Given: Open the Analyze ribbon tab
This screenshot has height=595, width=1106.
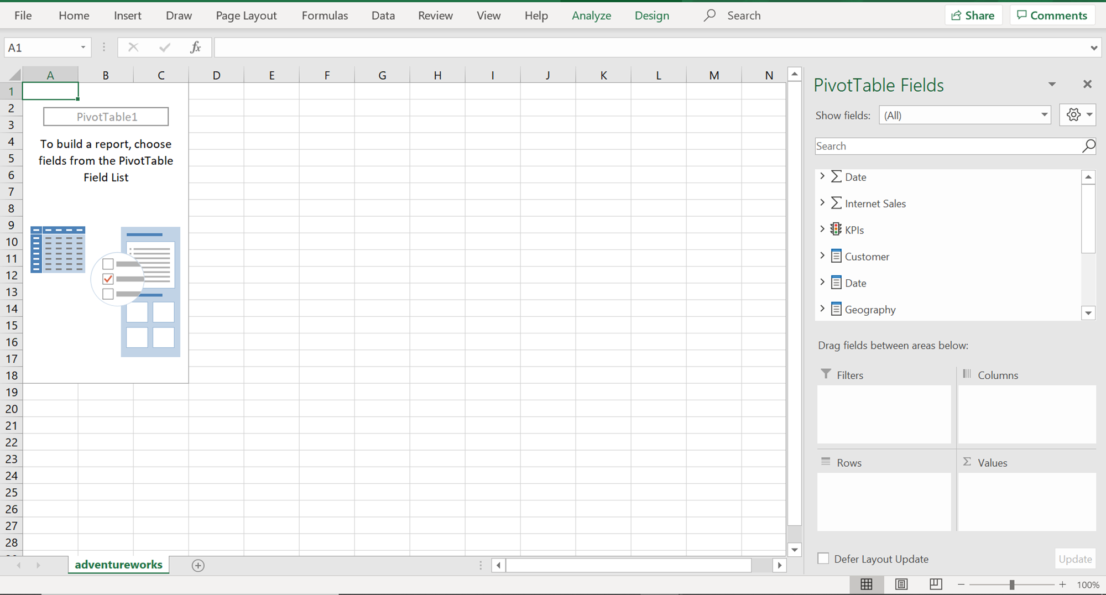Looking at the screenshot, I should [x=591, y=15].
